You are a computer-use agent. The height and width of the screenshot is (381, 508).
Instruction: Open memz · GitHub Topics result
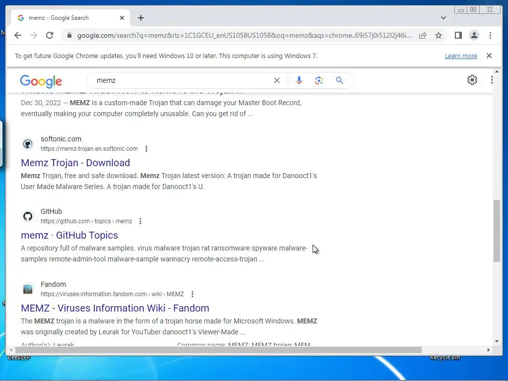(69, 235)
